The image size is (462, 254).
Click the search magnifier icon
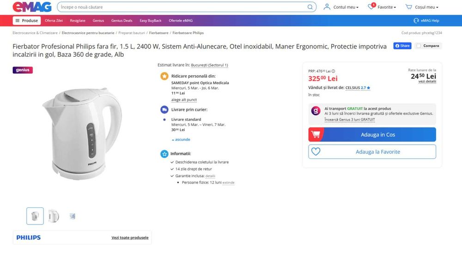click(x=310, y=7)
